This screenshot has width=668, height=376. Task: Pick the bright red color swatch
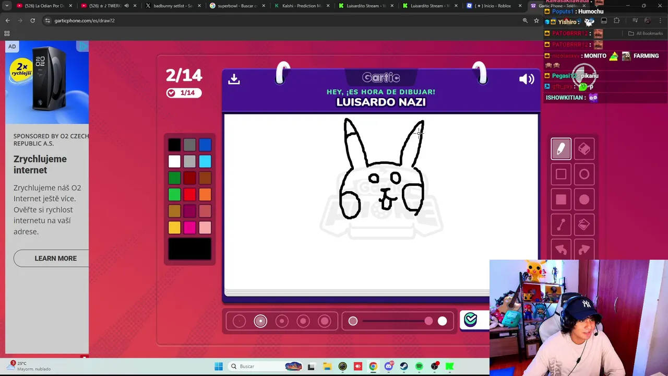189,194
